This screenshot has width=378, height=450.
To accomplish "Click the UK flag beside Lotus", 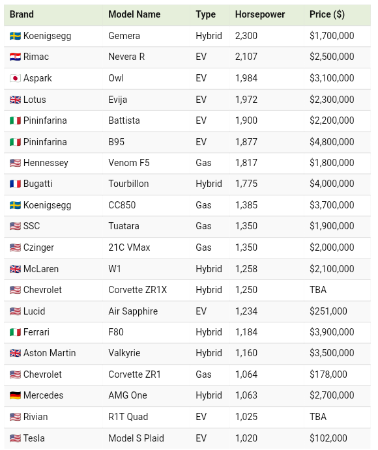I will coord(15,100).
